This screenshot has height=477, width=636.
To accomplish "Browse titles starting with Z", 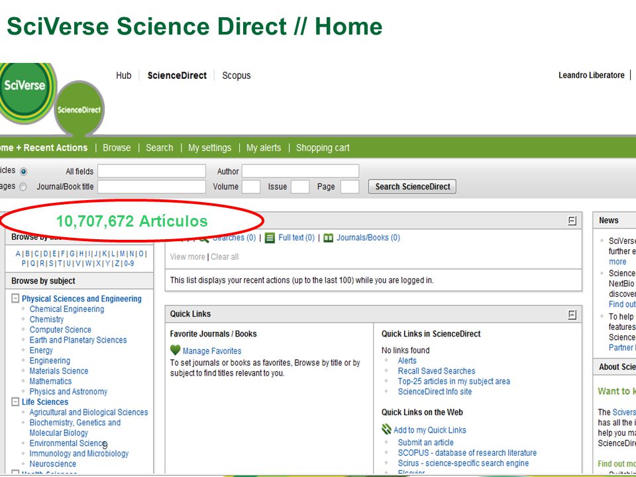I will tap(117, 263).
